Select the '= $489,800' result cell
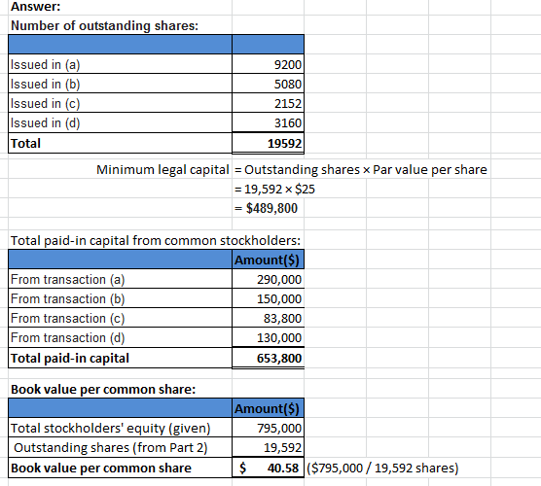Image resolution: width=541 pixels, height=486 pixels. [266, 208]
